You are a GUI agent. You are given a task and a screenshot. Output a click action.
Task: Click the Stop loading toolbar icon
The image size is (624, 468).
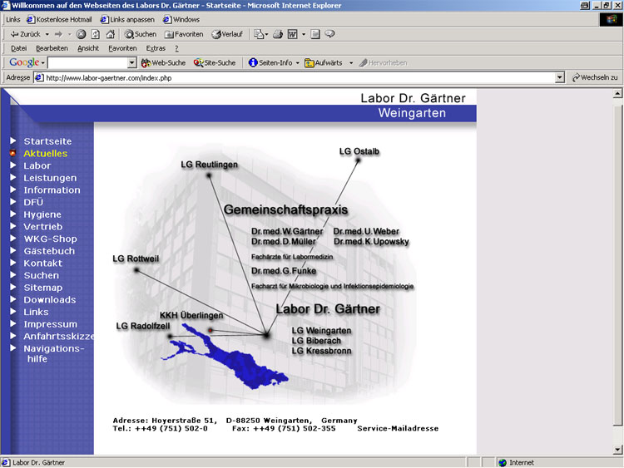(x=82, y=34)
